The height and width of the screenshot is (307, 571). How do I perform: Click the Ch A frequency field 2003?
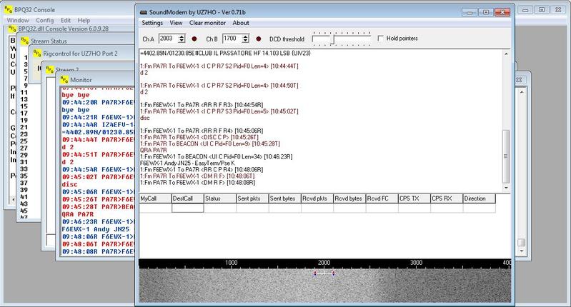(x=168, y=39)
